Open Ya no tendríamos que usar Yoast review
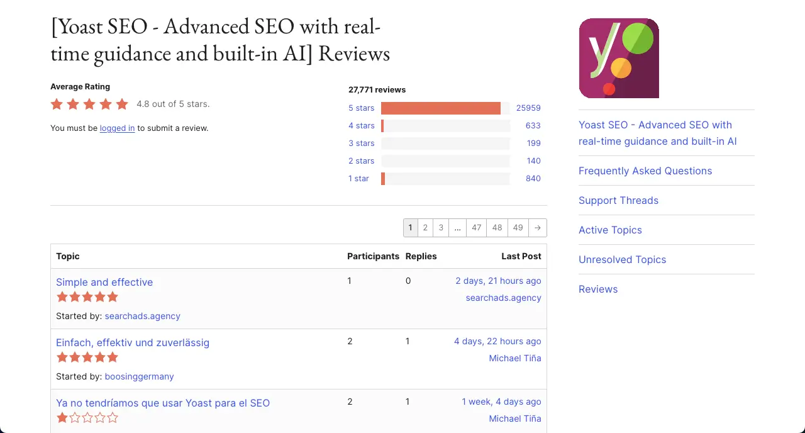 pyautogui.click(x=162, y=403)
